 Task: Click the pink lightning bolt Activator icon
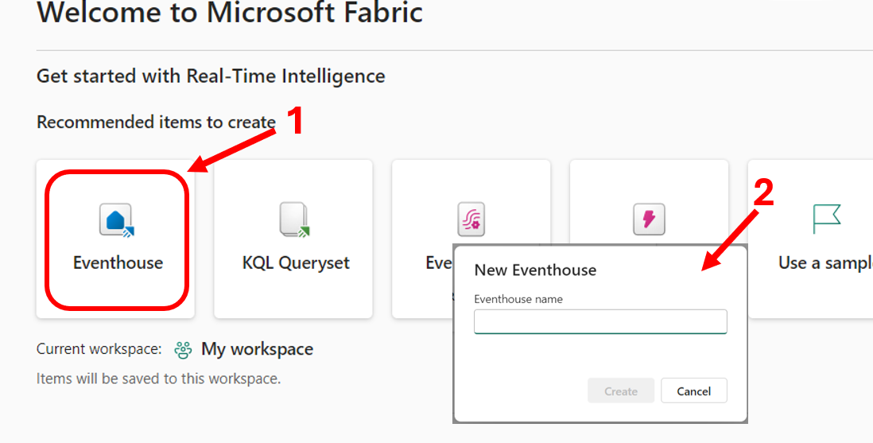[648, 219]
